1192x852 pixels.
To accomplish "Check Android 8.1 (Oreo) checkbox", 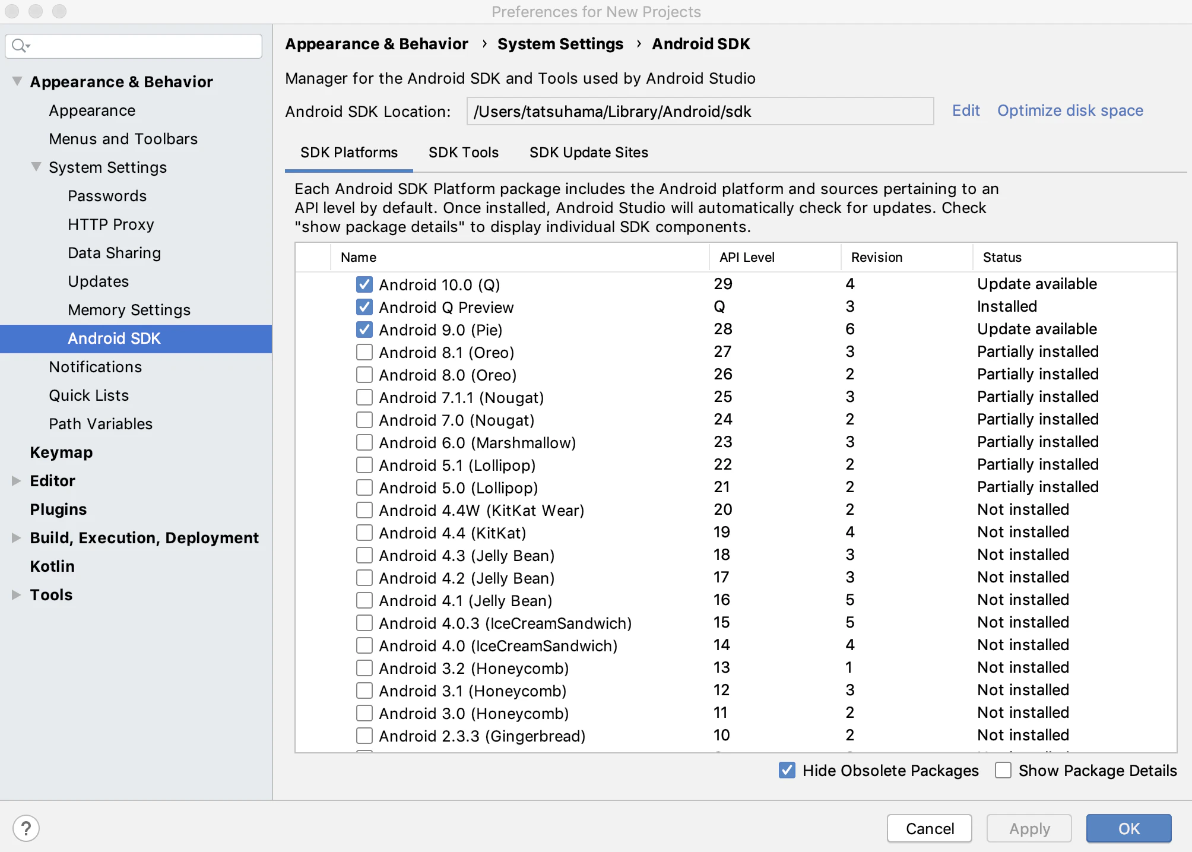I will tap(364, 352).
